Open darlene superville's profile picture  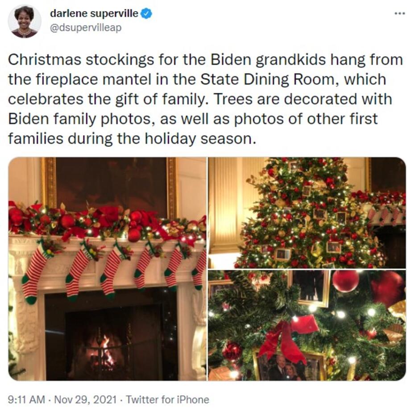[25, 21]
